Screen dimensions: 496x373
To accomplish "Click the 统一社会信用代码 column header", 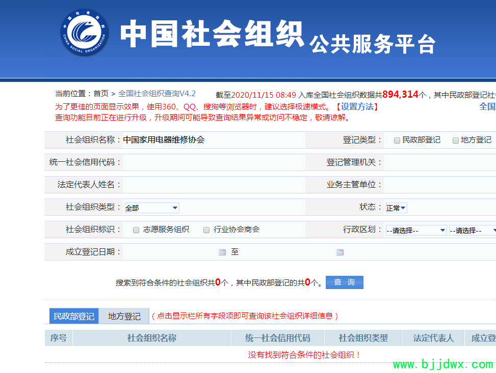I will pos(278,338).
